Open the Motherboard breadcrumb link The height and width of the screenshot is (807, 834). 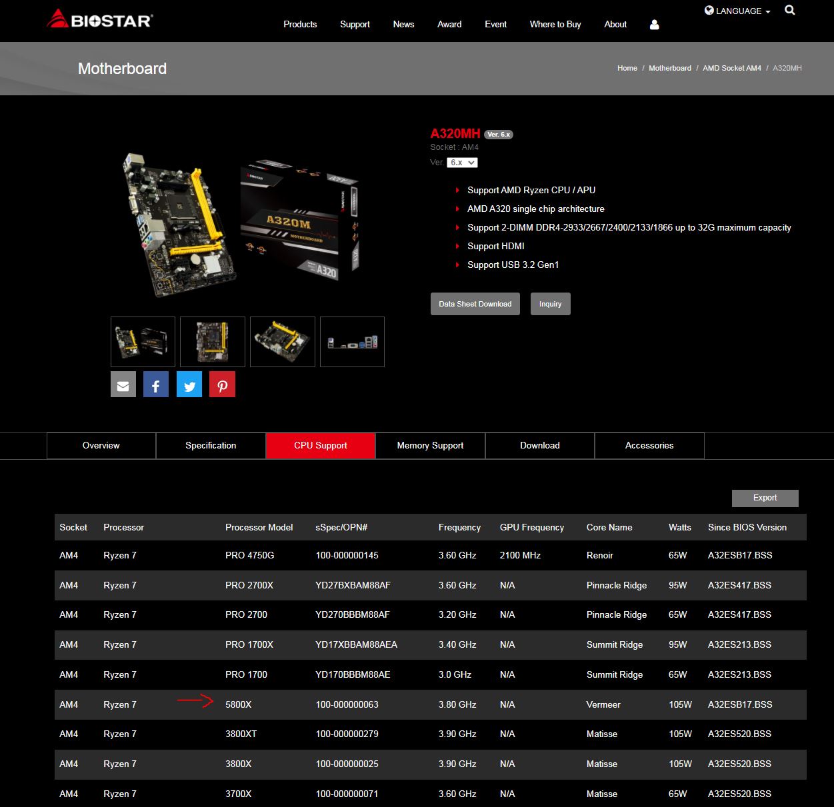click(x=670, y=68)
